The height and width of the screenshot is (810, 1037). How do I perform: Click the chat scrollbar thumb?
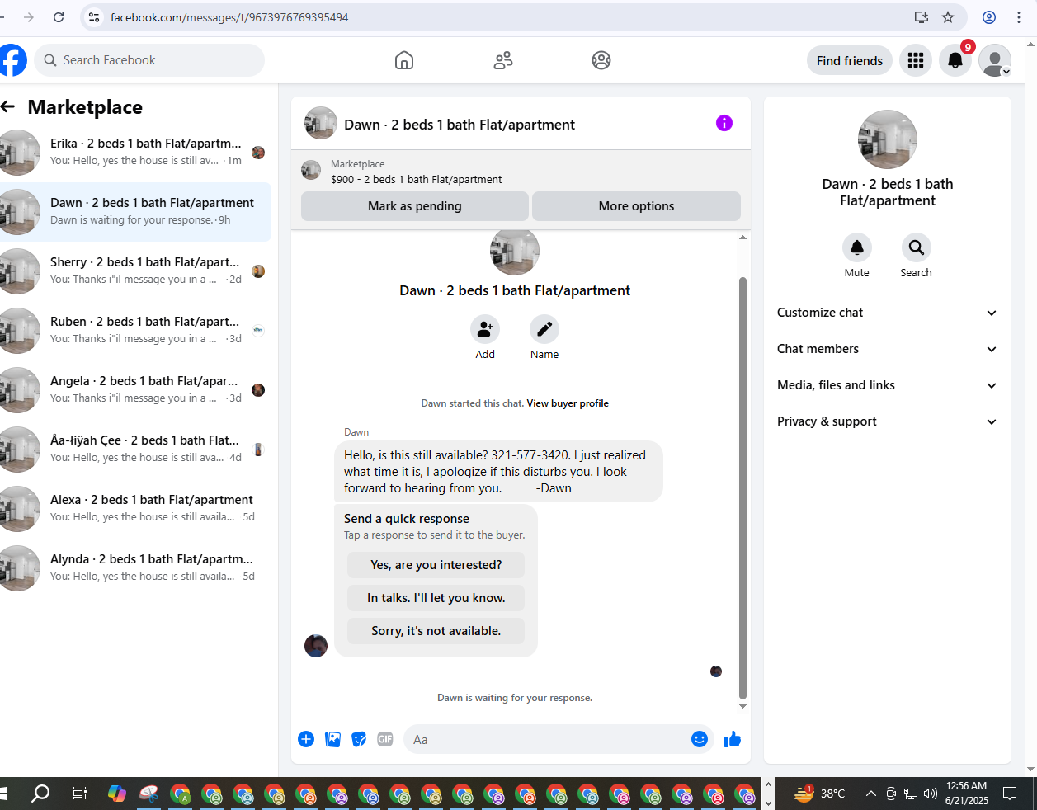742,487
